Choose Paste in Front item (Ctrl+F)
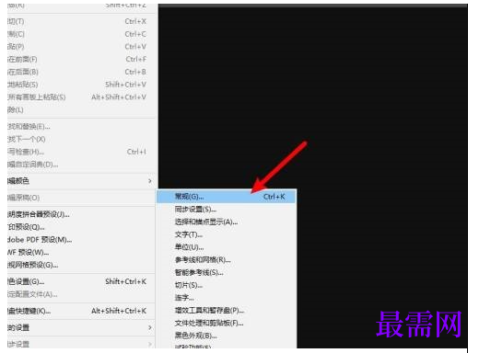The height and width of the screenshot is (353, 479). 81,59
